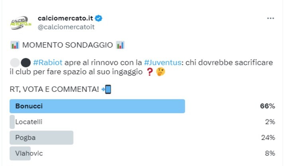Click the Bonucci 66% result value
Viewport: 295px width, 166px height.
(267, 106)
